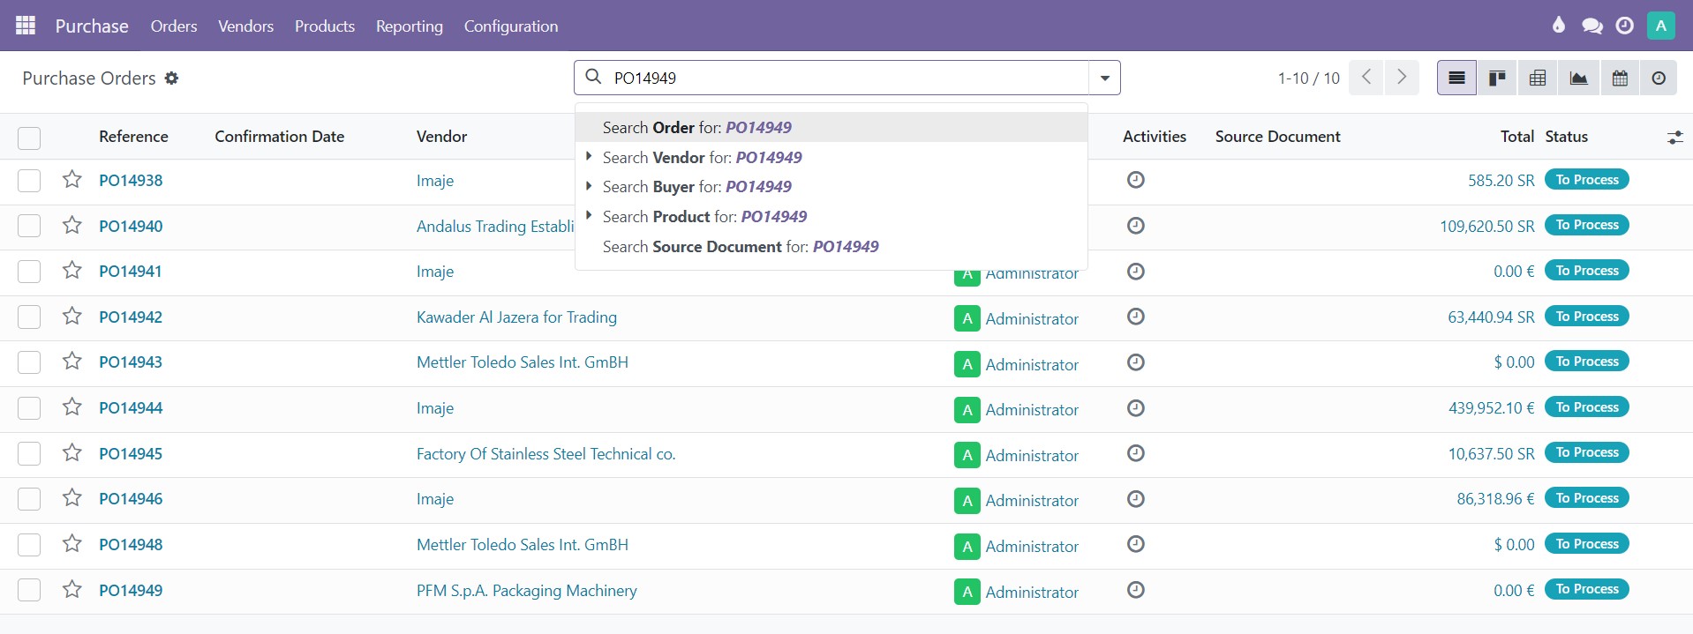Expand the Search Vendor suggestion
The height and width of the screenshot is (634, 1693).
point(589,157)
